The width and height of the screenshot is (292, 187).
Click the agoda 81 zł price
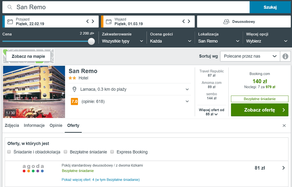tap(260, 168)
